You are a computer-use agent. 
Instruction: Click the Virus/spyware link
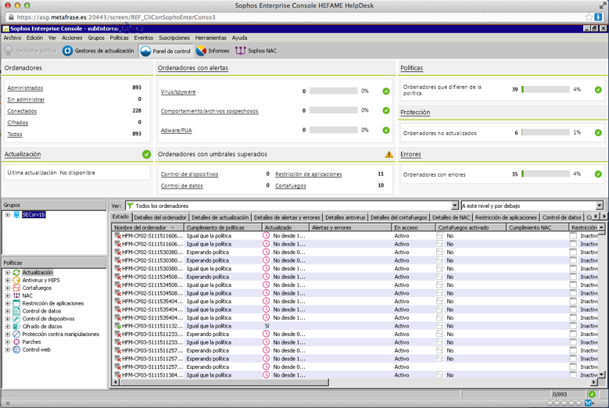point(178,91)
